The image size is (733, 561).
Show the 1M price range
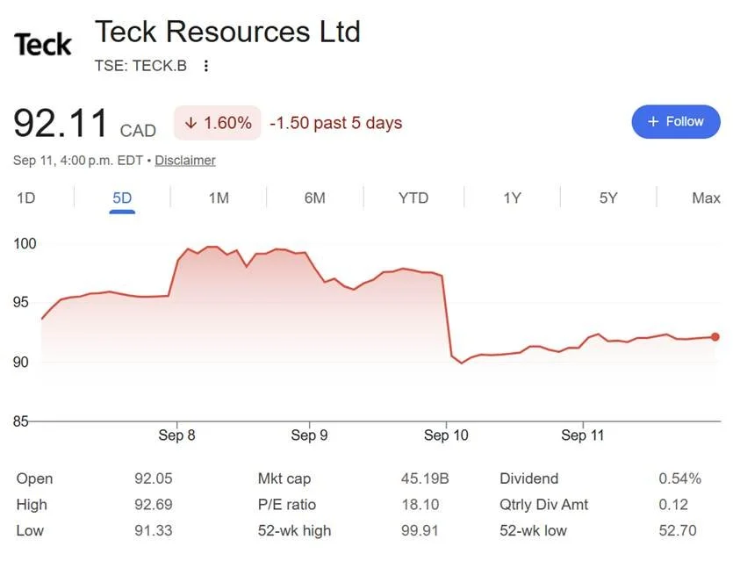(x=219, y=198)
